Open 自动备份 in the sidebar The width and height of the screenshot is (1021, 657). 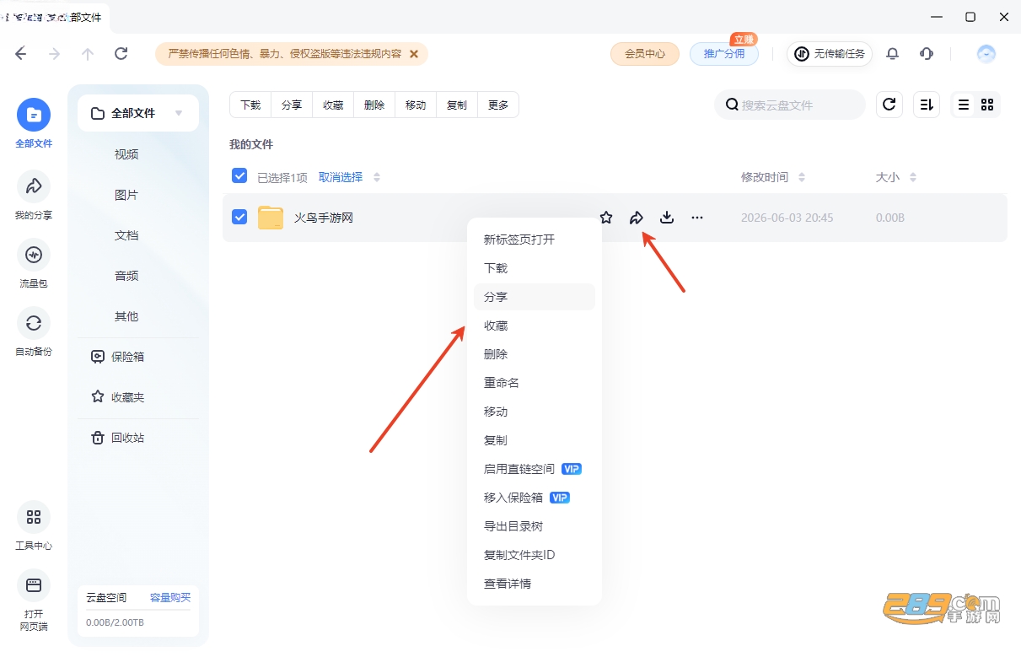click(x=34, y=331)
